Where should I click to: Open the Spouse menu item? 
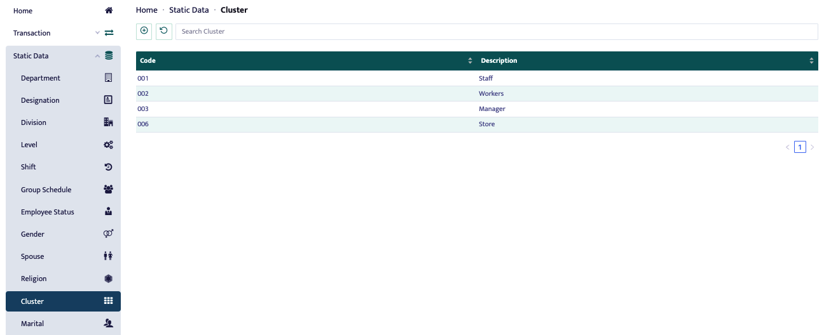point(63,256)
